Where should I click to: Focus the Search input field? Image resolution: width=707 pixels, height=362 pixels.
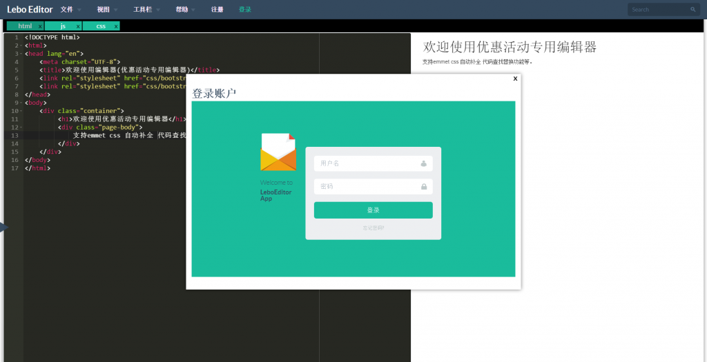click(x=664, y=10)
